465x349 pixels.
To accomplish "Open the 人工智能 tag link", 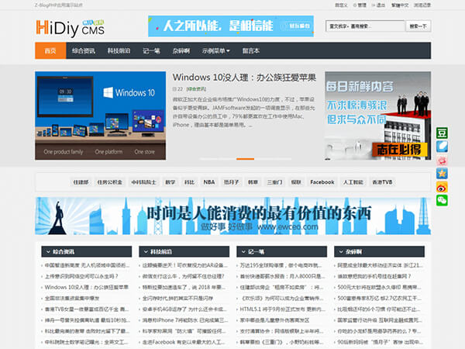I will coord(353,182).
